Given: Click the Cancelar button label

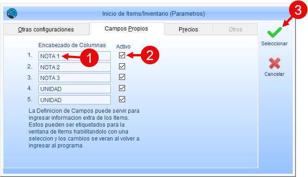Looking at the screenshot, I should coord(274,74).
